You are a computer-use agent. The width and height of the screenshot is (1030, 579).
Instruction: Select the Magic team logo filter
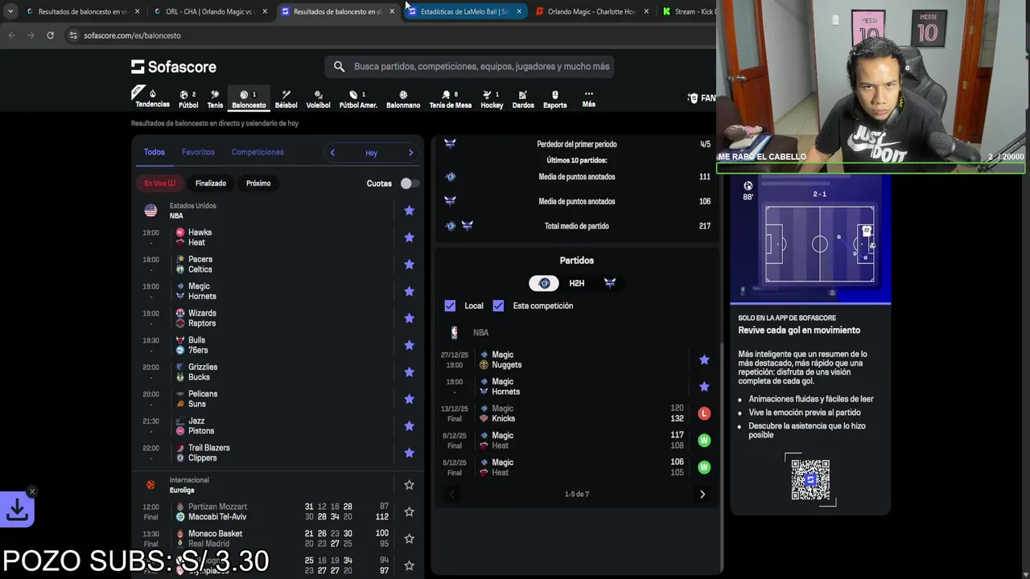[544, 283]
